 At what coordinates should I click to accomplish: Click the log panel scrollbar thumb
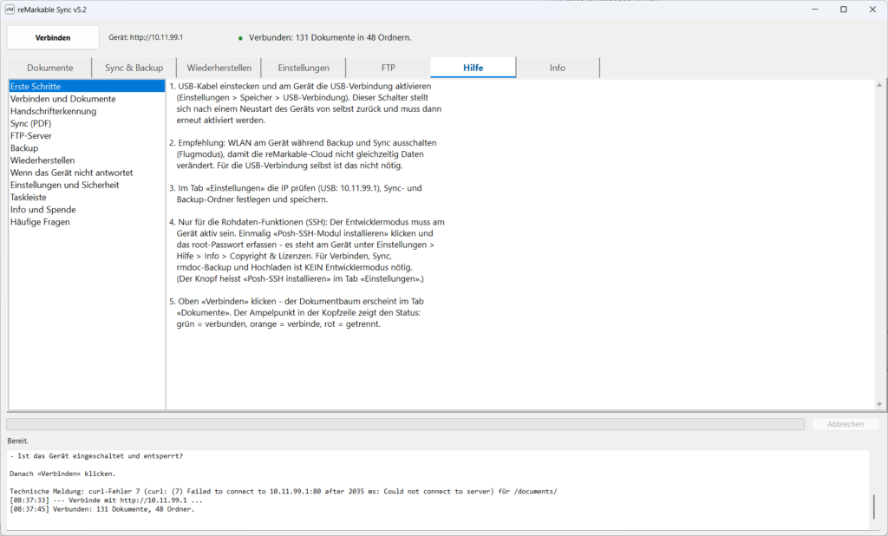pos(874,507)
